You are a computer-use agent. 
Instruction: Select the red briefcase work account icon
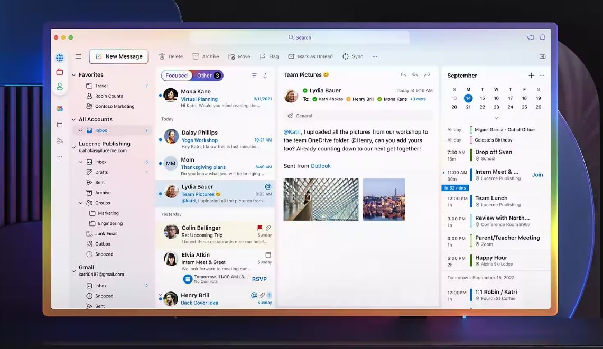click(60, 72)
